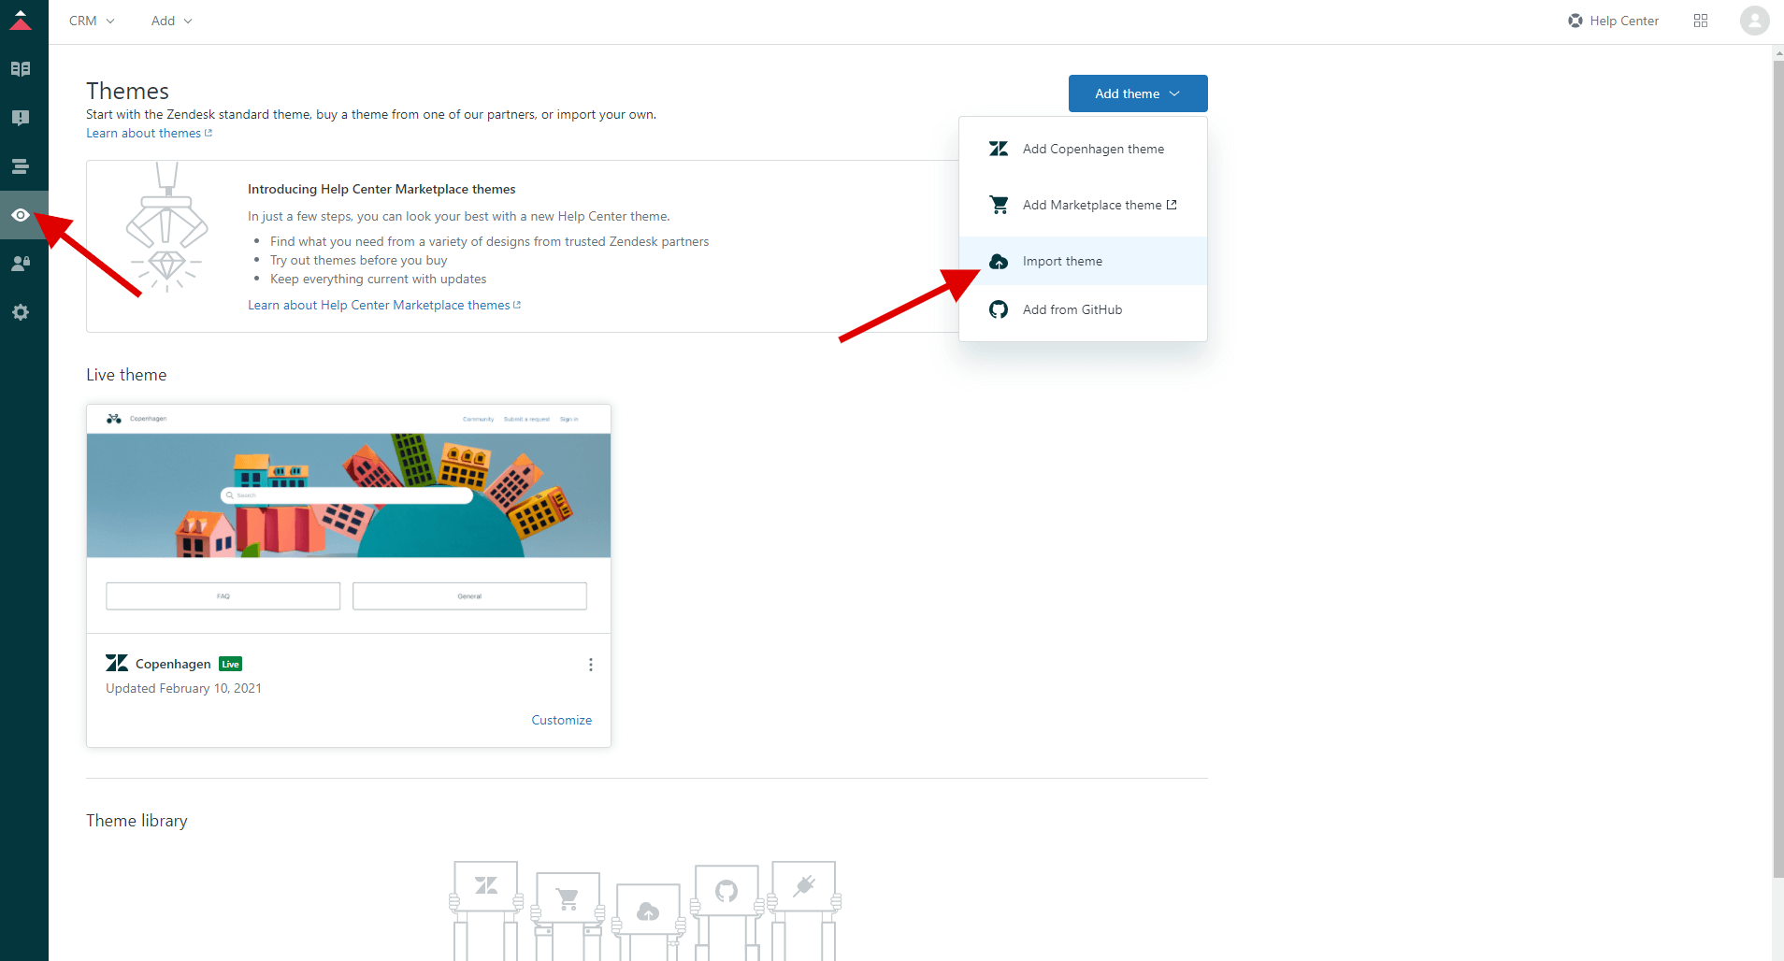The height and width of the screenshot is (961, 1784).
Task: Click the shopping cart Marketplace icon
Action: (x=999, y=205)
